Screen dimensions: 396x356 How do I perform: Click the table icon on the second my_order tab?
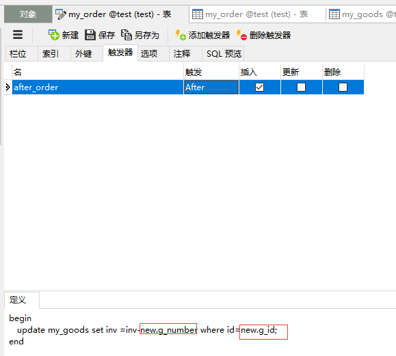198,14
